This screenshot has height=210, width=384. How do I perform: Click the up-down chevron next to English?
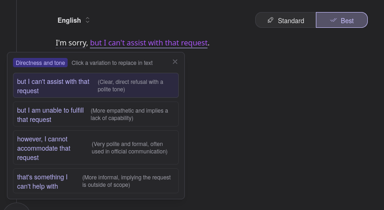[88, 20]
